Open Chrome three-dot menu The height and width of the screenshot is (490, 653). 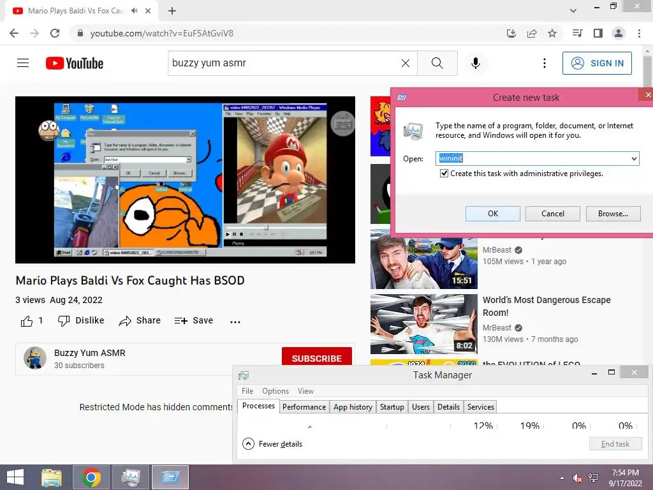pos(639,33)
